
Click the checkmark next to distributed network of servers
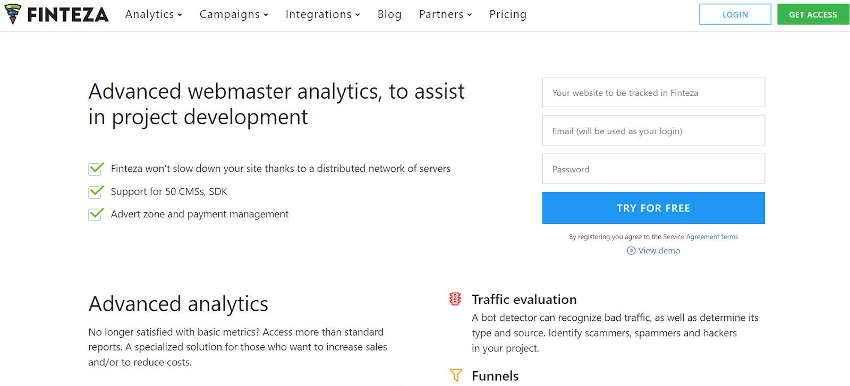(96, 169)
